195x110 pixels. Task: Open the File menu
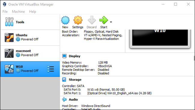(x=5, y=12)
